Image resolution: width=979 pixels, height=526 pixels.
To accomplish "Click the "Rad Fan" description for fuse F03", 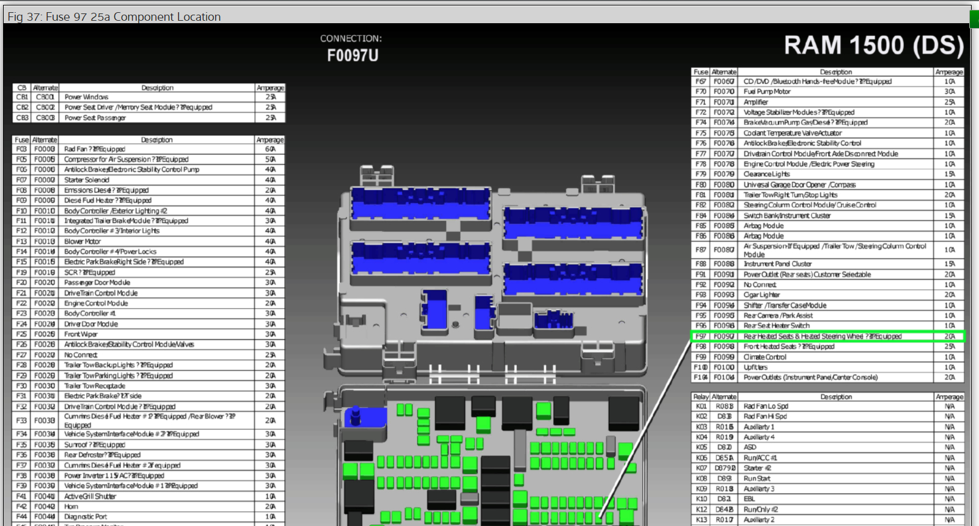I will tap(95, 149).
